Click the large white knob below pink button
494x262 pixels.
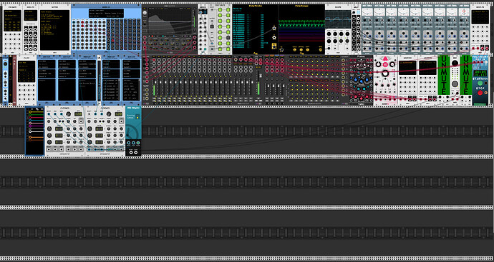click(385, 74)
